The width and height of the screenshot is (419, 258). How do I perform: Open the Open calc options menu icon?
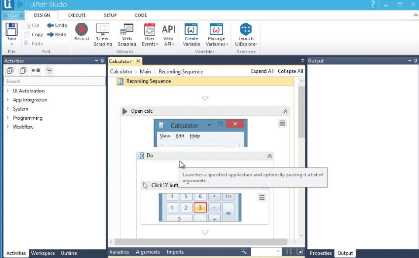click(x=282, y=123)
